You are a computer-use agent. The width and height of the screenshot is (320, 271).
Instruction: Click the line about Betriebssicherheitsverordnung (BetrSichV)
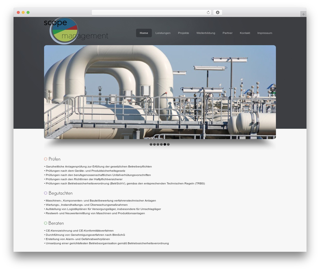(x=124, y=183)
